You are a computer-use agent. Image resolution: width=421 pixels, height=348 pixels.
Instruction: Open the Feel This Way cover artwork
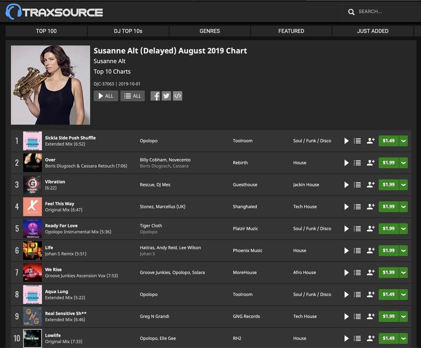coord(32,207)
